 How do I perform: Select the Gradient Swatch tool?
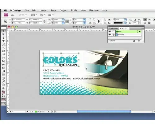(3, 71)
